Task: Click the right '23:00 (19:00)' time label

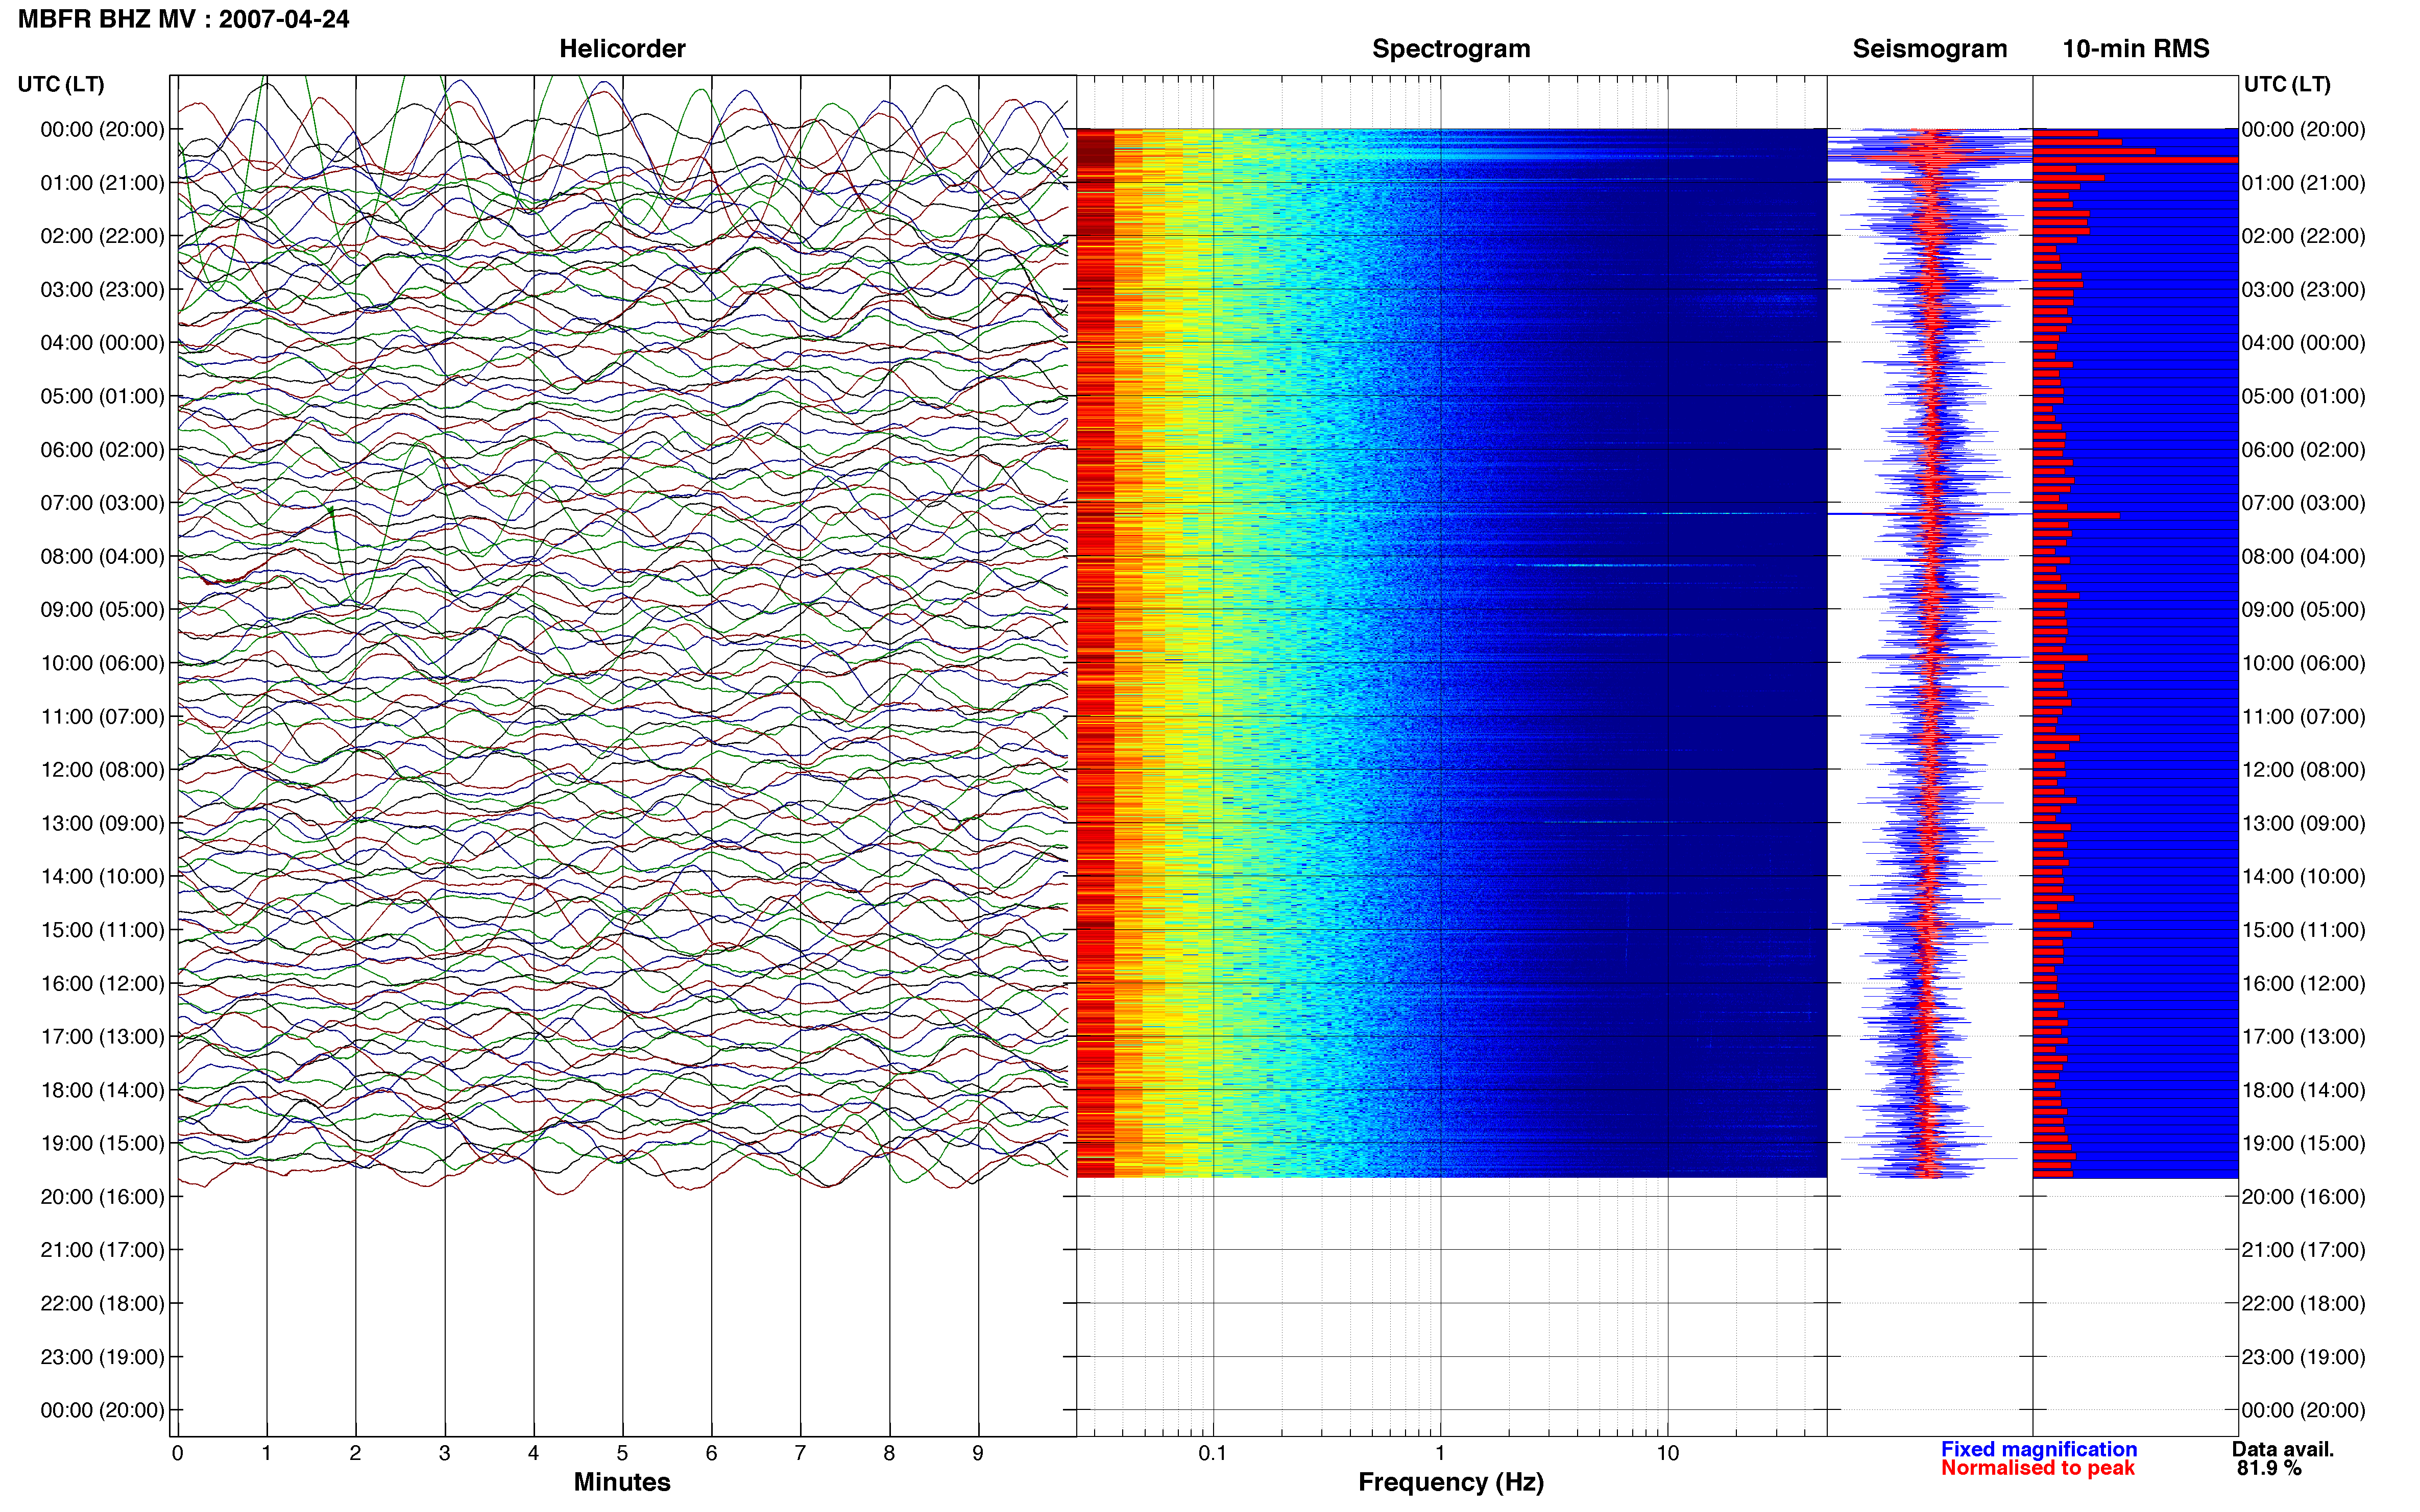Action: [2304, 1357]
